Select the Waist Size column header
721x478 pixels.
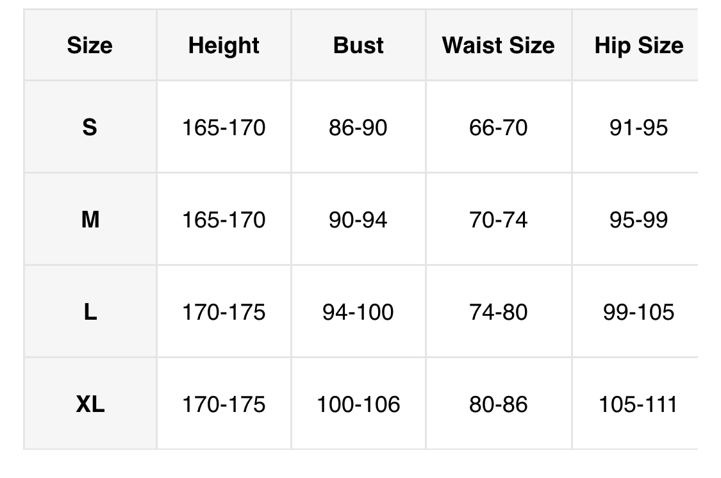pyautogui.click(x=498, y=45)
